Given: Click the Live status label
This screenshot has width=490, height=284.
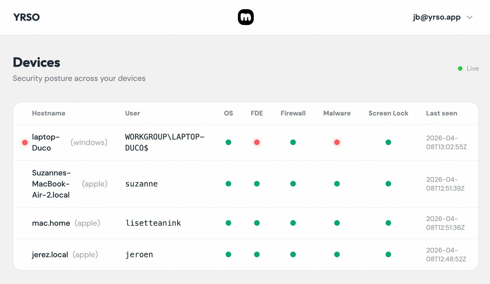Looking at the screenshot, I should click(x=473, y=69).
